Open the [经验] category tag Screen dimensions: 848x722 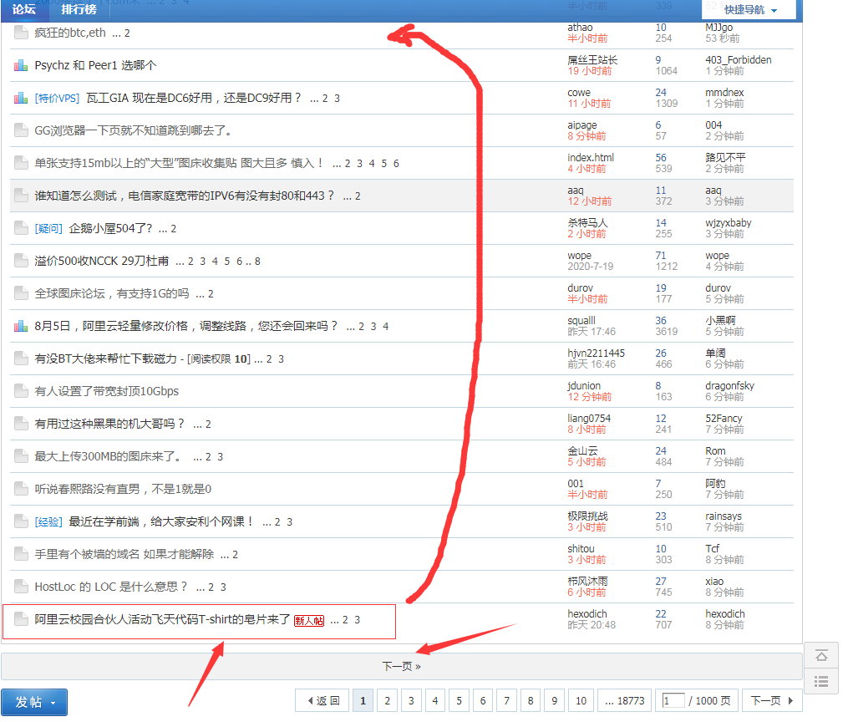point(48,521)
